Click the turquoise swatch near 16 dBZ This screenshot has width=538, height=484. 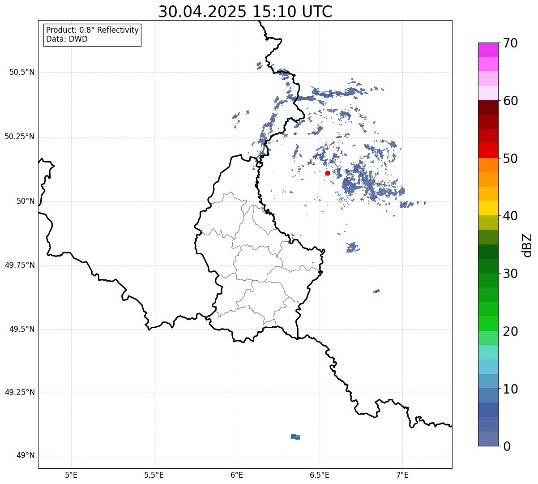(x=488, y=352)
